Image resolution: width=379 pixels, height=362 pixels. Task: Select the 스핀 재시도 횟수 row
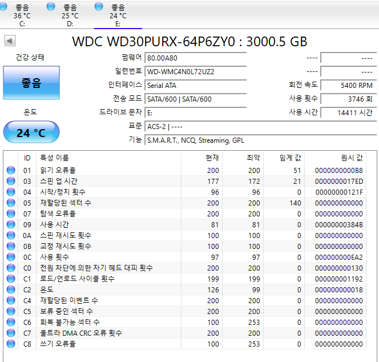(186, 235)
